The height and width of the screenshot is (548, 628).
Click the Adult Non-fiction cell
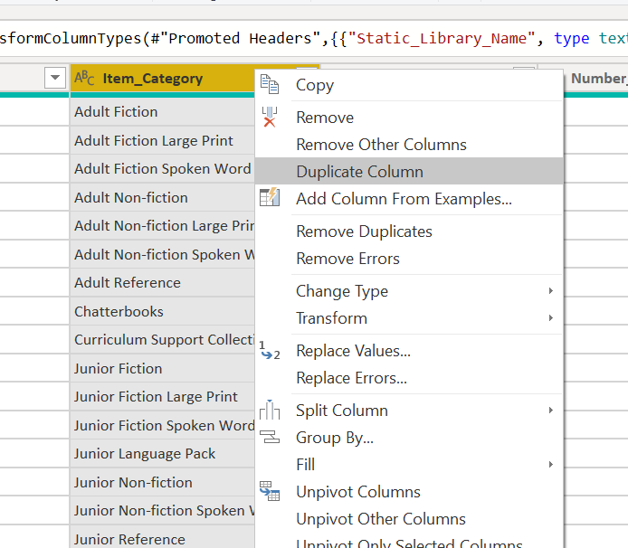point(162,197)
